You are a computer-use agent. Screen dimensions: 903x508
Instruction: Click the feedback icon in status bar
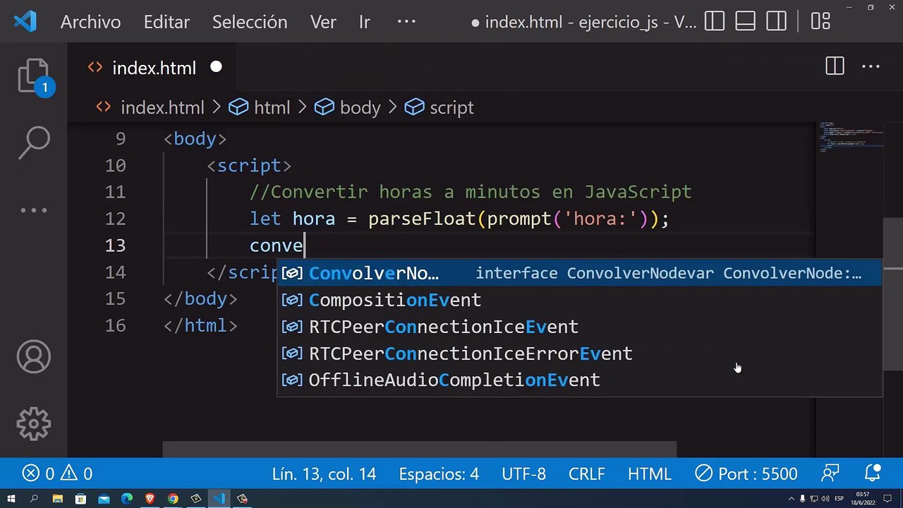(830, 473)
